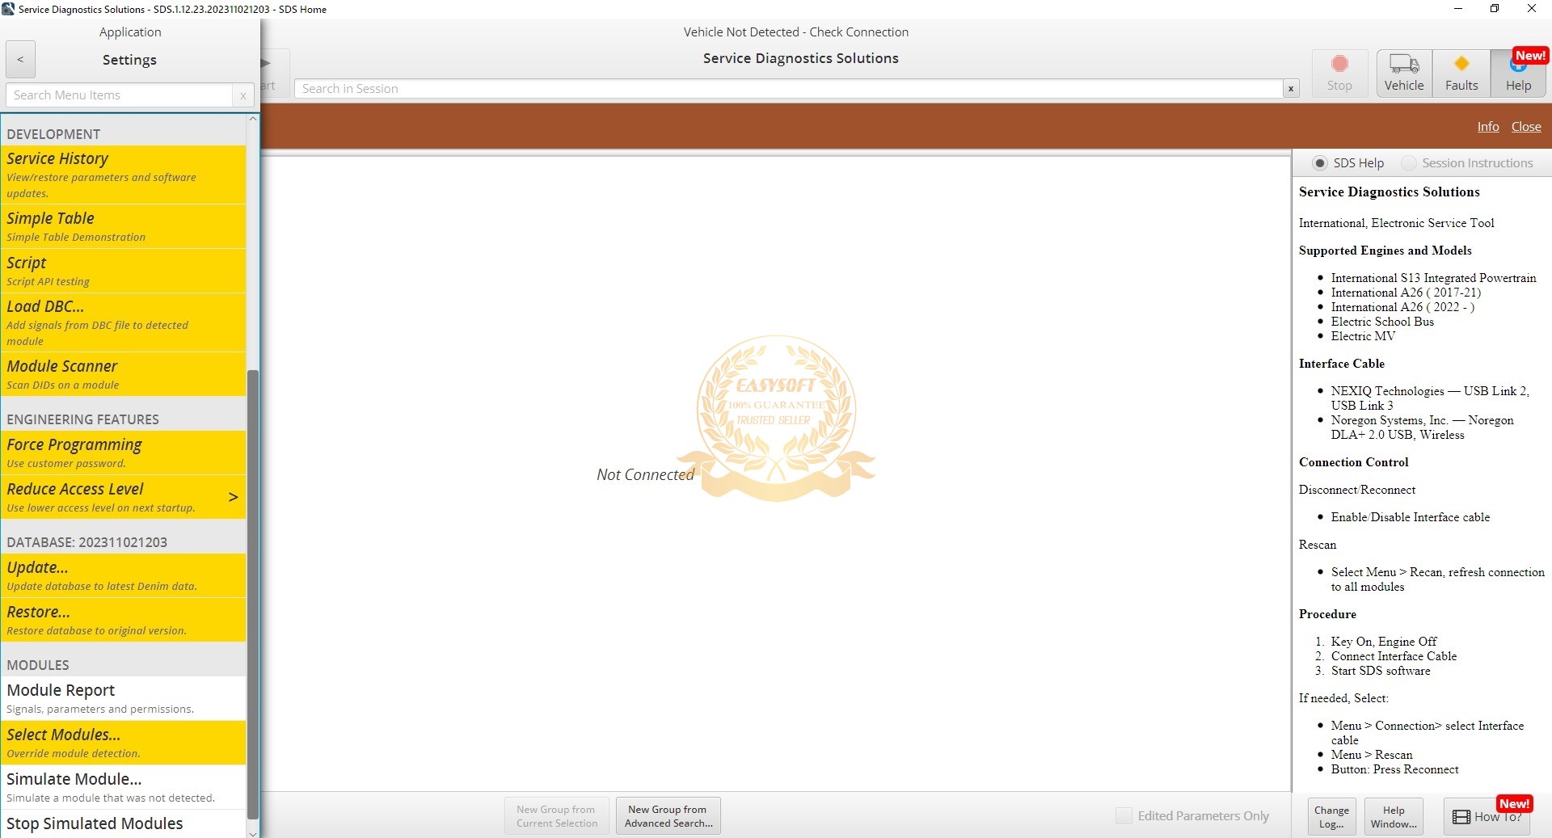Clear the Search Menu Items field

(242, 95)
